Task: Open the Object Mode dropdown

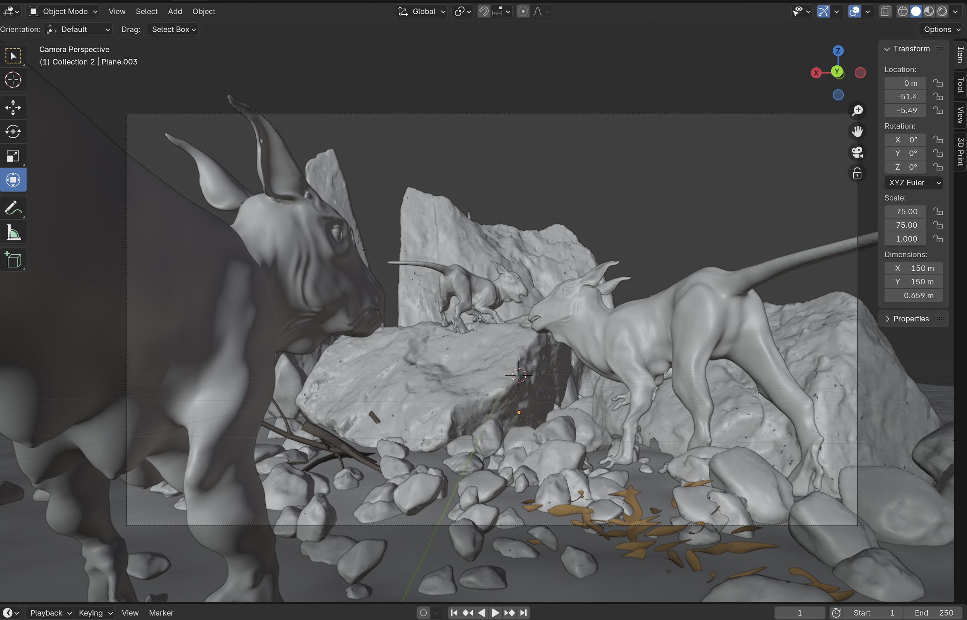Action: point(63,11)
